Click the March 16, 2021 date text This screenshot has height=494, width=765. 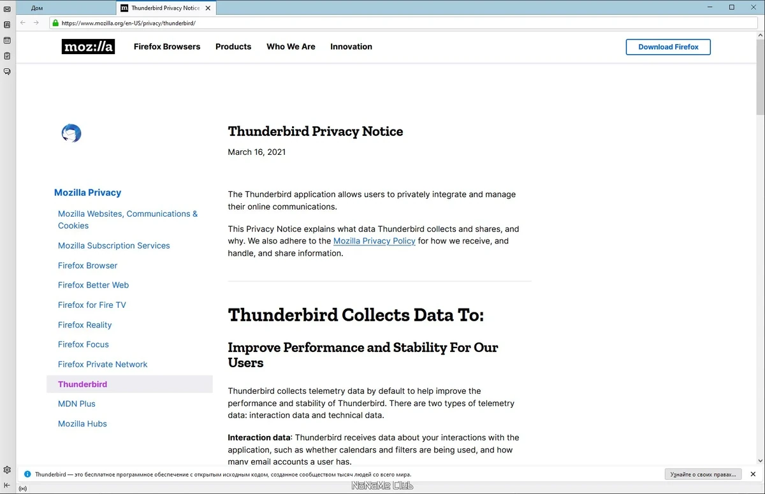[257, 152]
